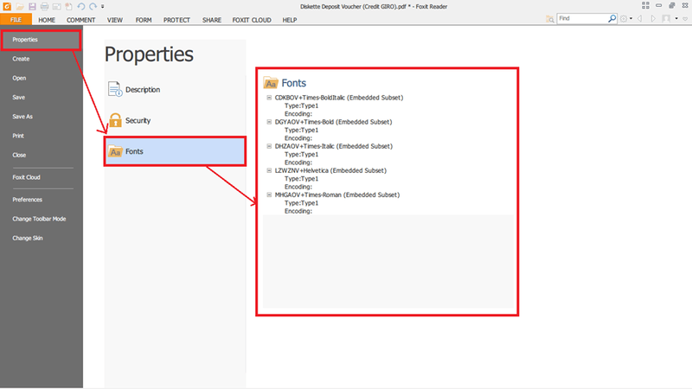This screenshot has width=692, height=389.
Task: Click the Email envelope quick-access icon
Action: pos(56,7)
